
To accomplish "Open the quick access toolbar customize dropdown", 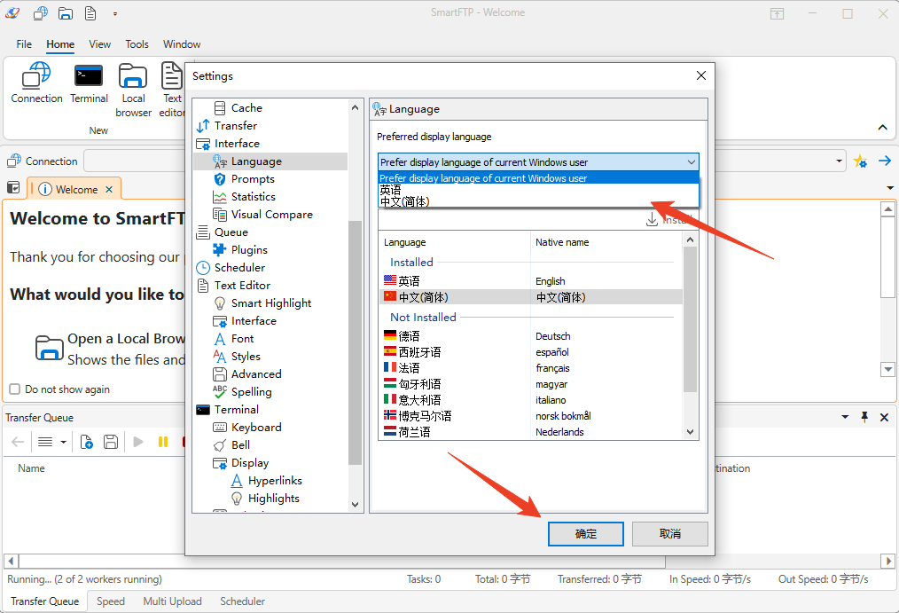I will 114,13.
